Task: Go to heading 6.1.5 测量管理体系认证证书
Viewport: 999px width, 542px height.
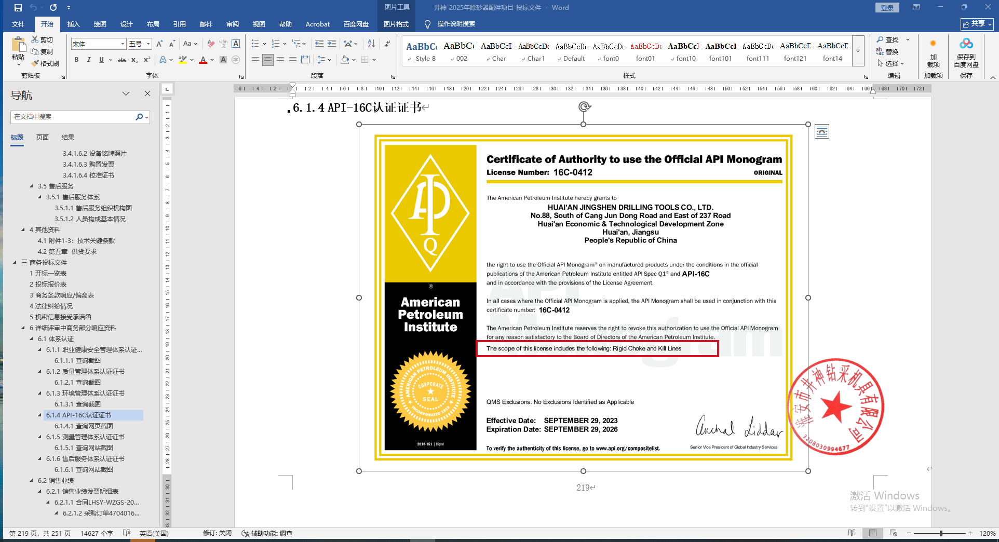Action: pyautogui.click(x=85, y=437)
